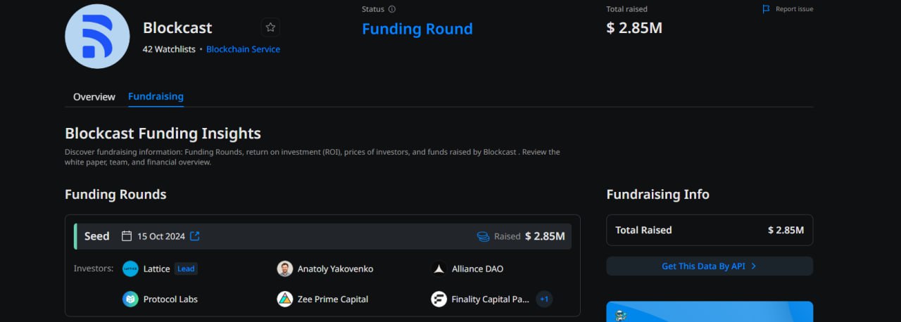Viewport: 901px width, 322px height.
Task: Click the Finality Capital Partners logo
Action: [439, 299]
